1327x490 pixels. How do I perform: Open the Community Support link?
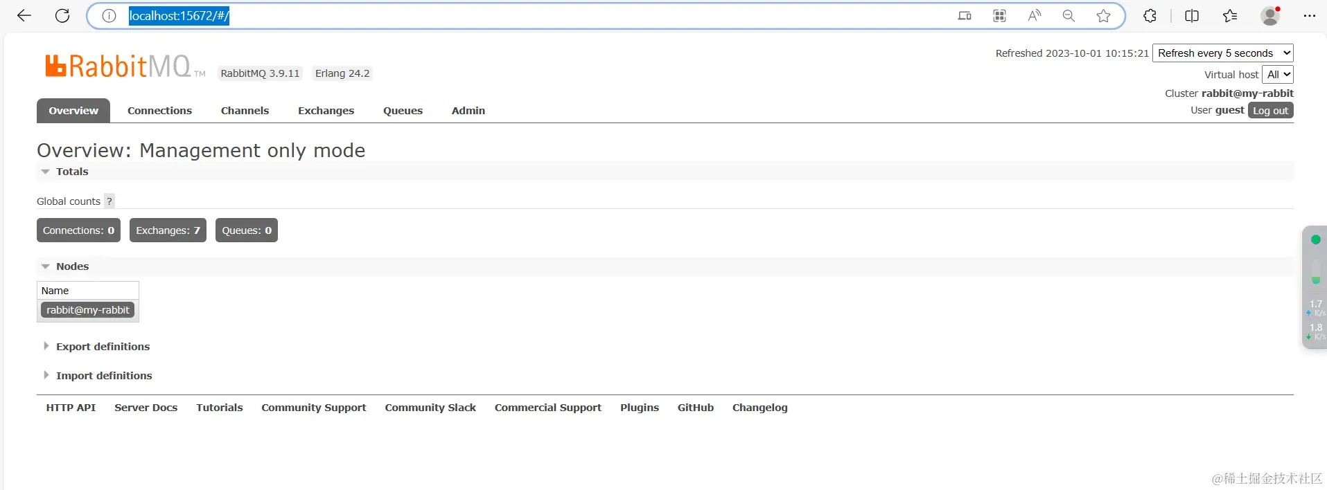[314, 408]
